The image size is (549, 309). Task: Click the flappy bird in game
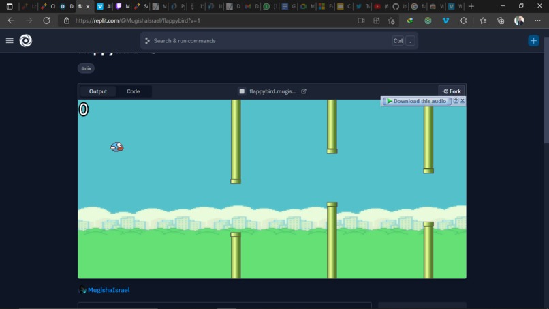pyautogui.click(x=117, y=147)
